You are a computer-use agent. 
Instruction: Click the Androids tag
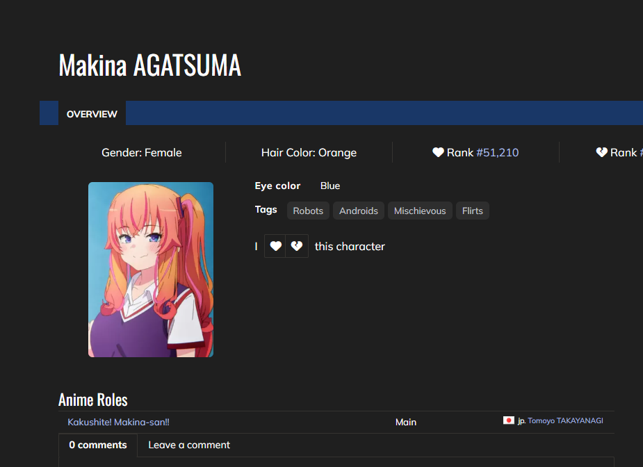[359, 211]
